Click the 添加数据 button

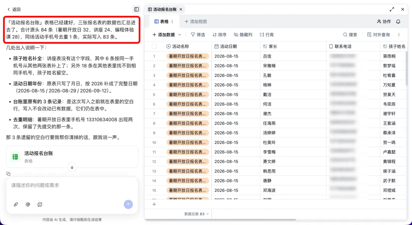click(164, 35)
